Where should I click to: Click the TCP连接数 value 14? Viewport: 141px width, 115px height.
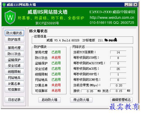point(118,52)
